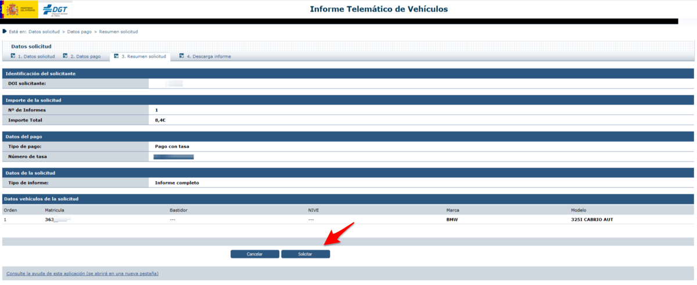Click the 'Bastidor' column header
This screenshot has width=697, height=285.
point(178,210)
